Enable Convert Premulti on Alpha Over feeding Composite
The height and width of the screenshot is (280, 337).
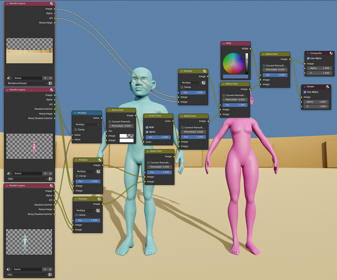point(264,66)
